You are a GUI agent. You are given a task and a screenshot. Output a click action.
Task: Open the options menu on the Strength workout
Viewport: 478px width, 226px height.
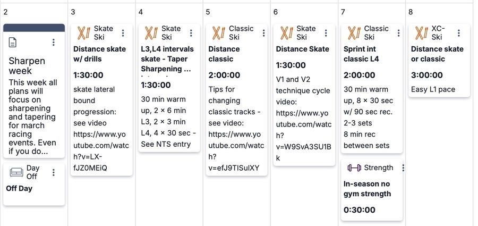pyautogui.click(x=403, y=168)
